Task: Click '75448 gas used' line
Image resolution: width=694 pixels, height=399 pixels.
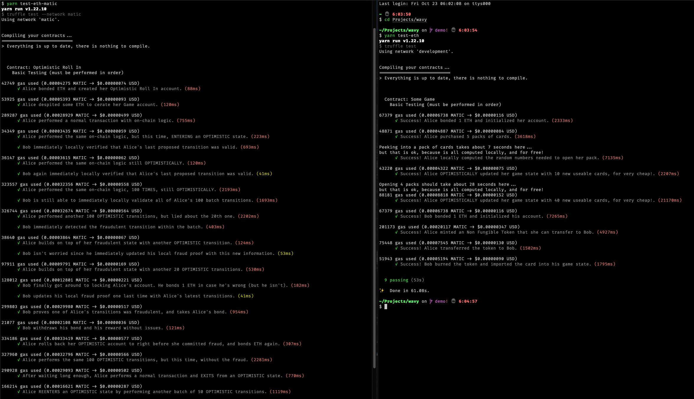Action: click(x=448, y=243)
